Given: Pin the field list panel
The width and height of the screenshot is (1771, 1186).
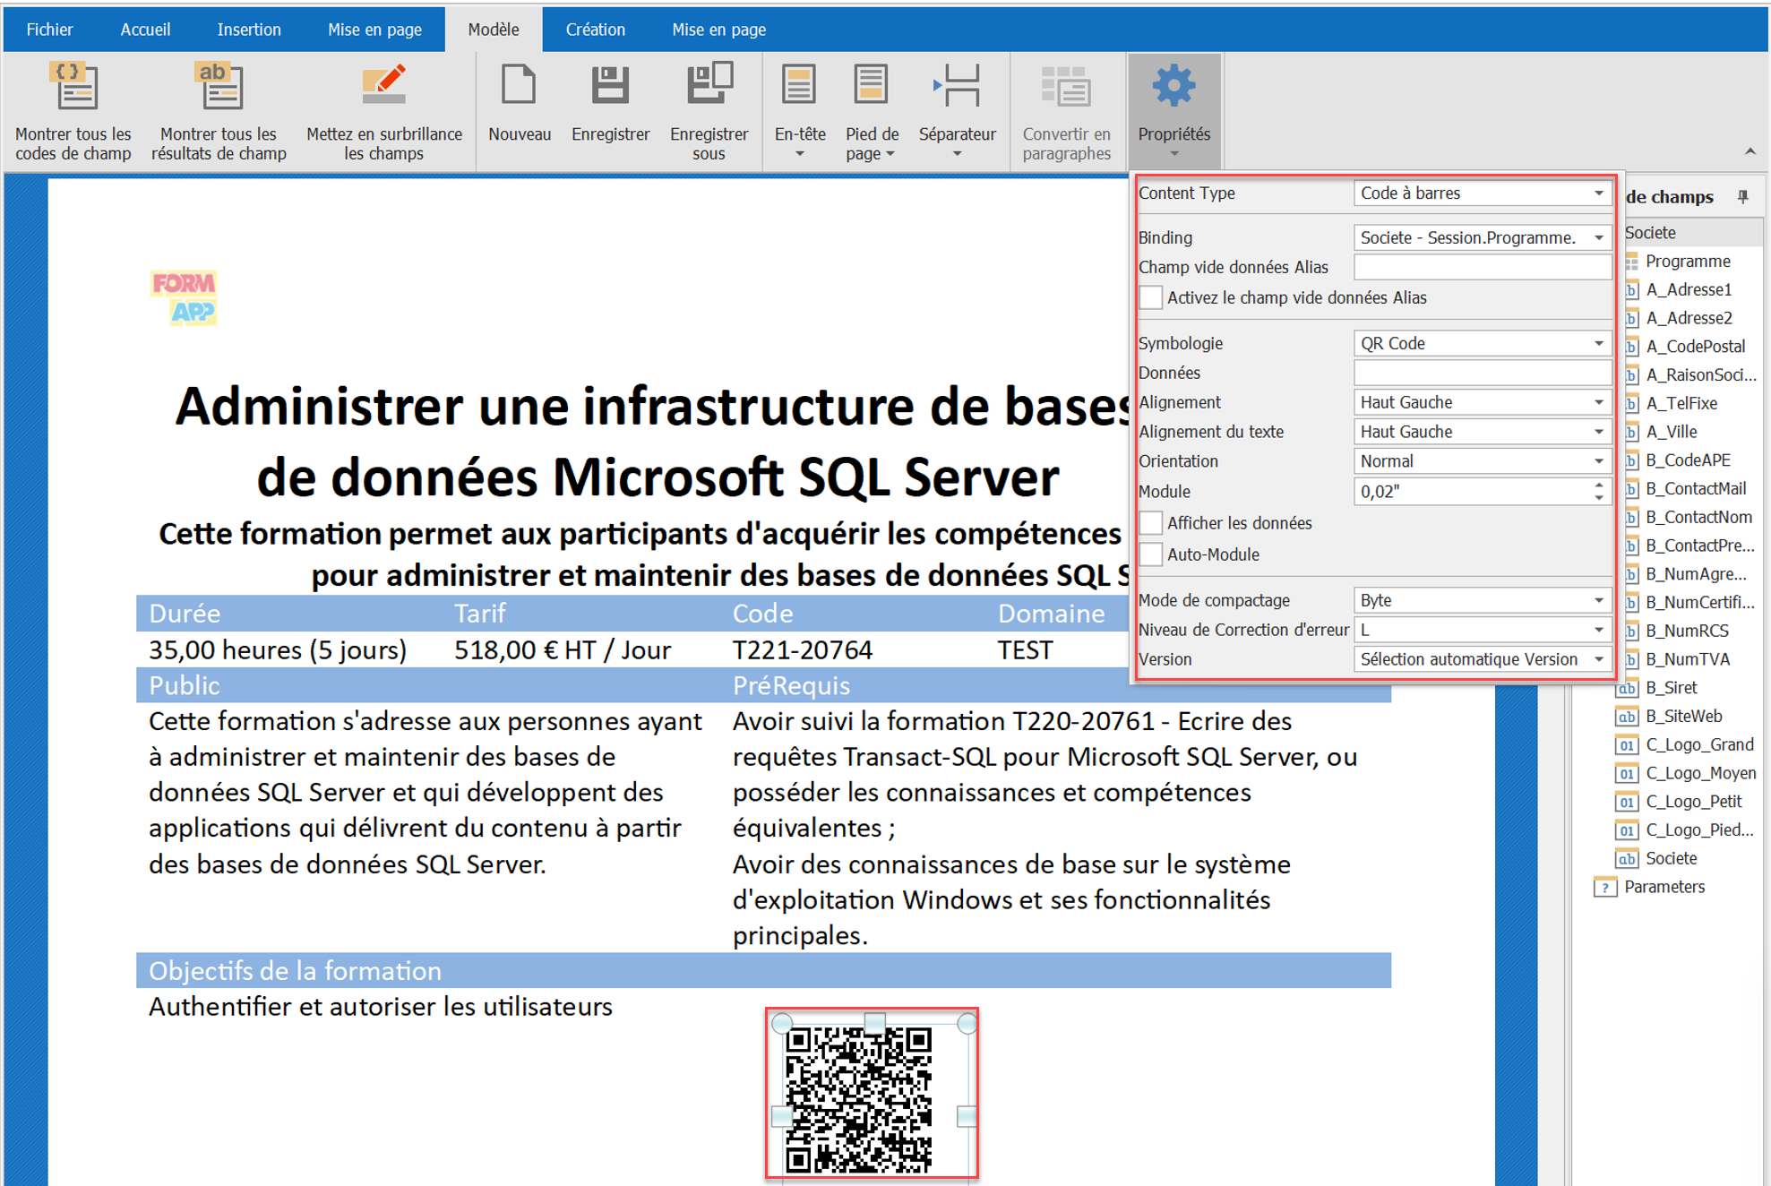Looking at the screenshot, I should click(1742, 196).
